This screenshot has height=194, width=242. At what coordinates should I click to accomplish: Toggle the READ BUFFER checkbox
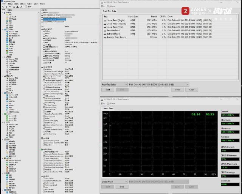coord(44,190)
